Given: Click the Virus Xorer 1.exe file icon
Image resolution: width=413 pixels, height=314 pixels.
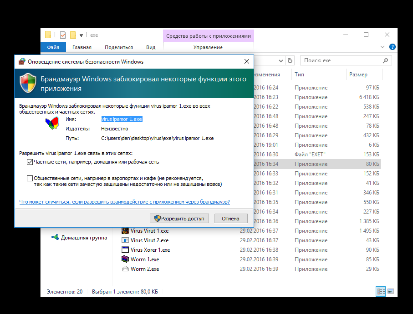Looking at the screenshot, I should click(125, 250).
